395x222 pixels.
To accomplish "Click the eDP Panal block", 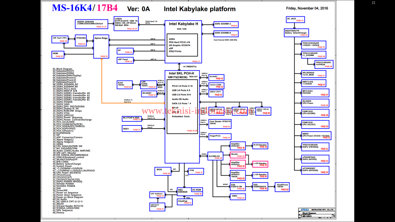I will point(125,60).
